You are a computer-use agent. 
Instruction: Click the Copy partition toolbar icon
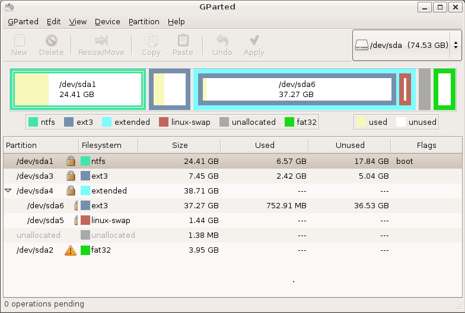pyautogui.click(x=151, y=40)
